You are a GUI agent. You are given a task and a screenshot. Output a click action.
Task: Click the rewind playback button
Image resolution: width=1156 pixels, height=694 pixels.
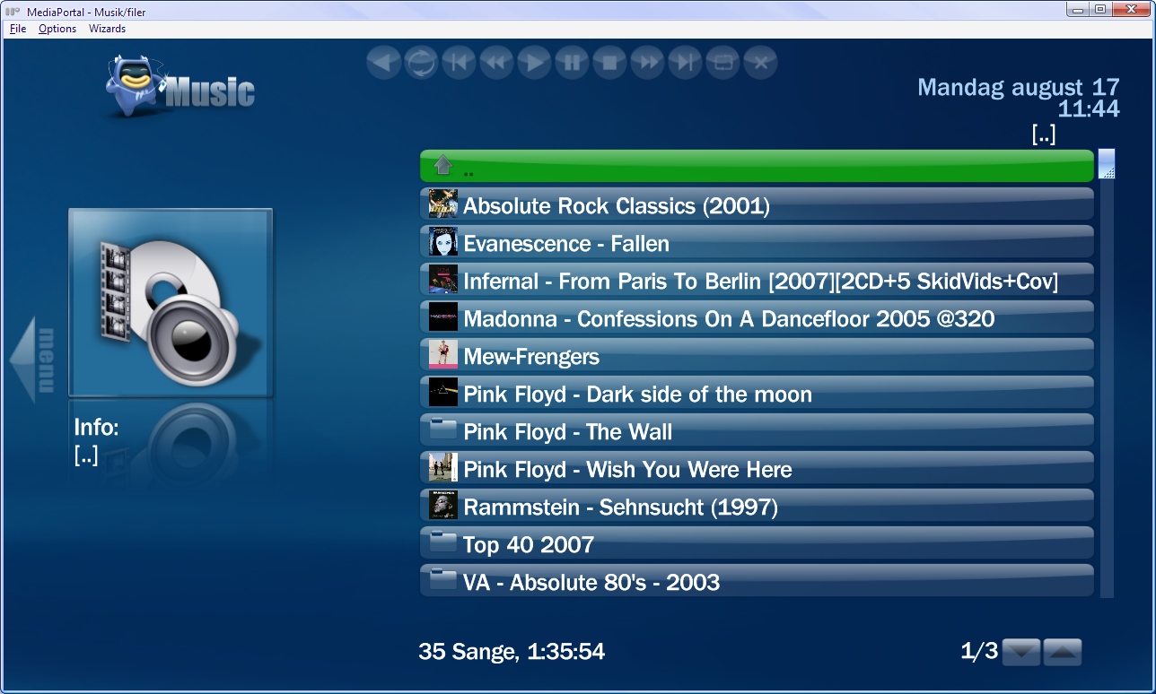coord(496,63)
